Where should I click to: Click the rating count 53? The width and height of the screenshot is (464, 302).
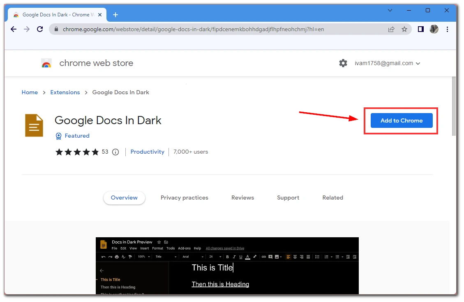coord(105,152)
